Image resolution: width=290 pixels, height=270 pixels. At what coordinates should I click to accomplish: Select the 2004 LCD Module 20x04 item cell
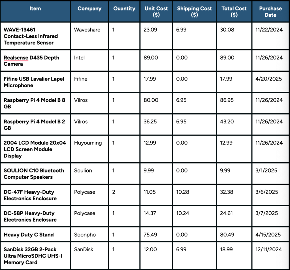35,149
